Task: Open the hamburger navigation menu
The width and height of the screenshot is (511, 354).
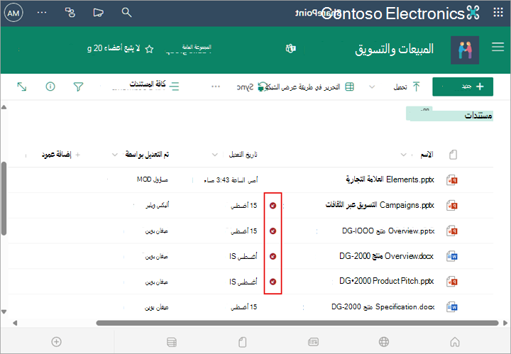Action: point(498,47)
